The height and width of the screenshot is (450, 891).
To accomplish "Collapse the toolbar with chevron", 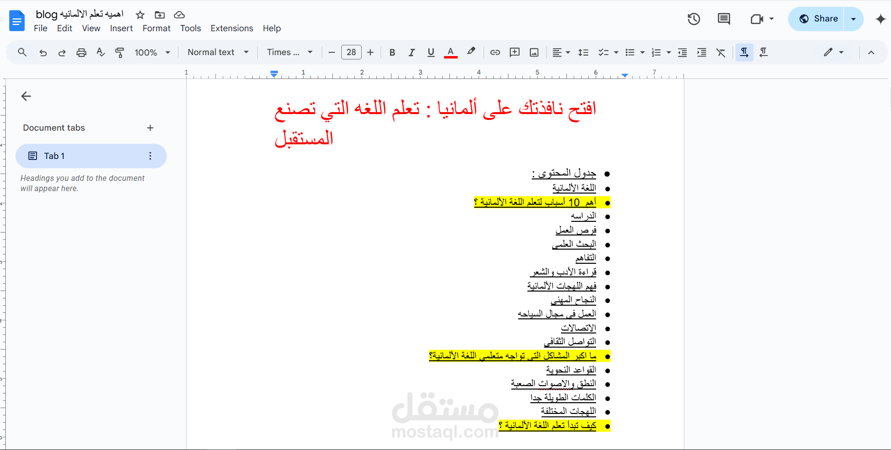I will [872, 52].
